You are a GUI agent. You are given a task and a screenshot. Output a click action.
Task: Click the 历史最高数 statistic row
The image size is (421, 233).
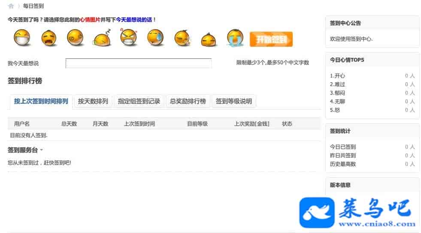[x=372, y=164]
